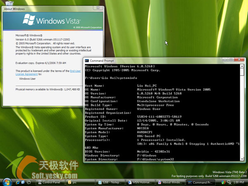Screen dimensions: 248x186
Task: Close the Command Prompt window
Action: coord(239,60)
